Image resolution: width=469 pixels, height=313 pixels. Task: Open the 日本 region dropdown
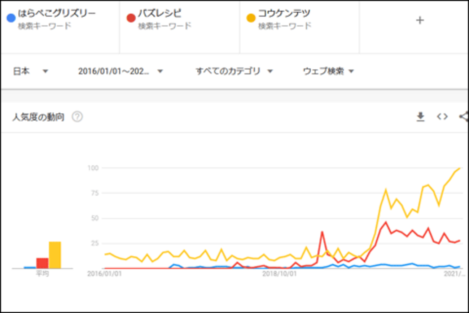pos(30,71)
